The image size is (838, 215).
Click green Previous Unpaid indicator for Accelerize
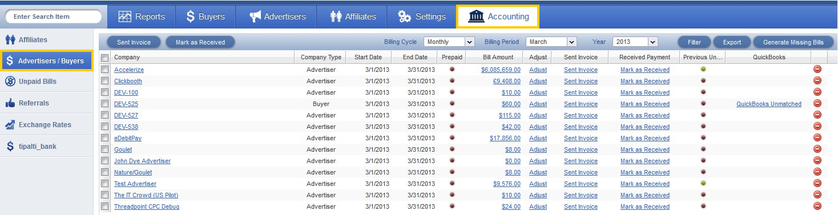point(703,69)
